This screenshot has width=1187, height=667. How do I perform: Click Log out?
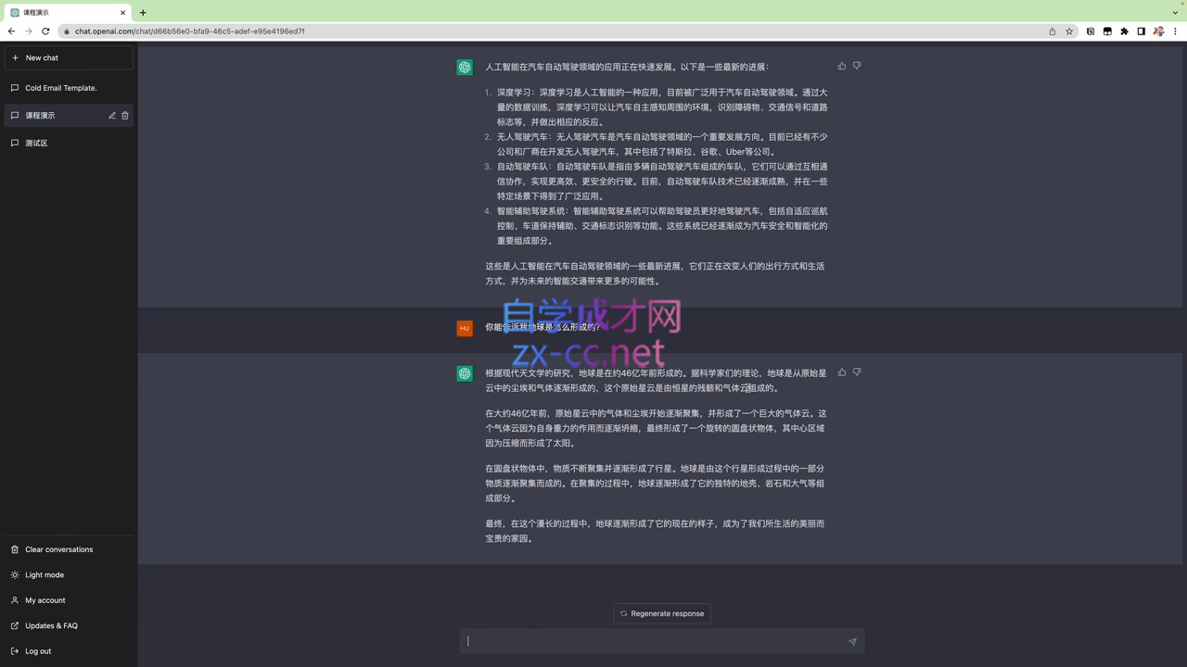(x=69, y=651)
